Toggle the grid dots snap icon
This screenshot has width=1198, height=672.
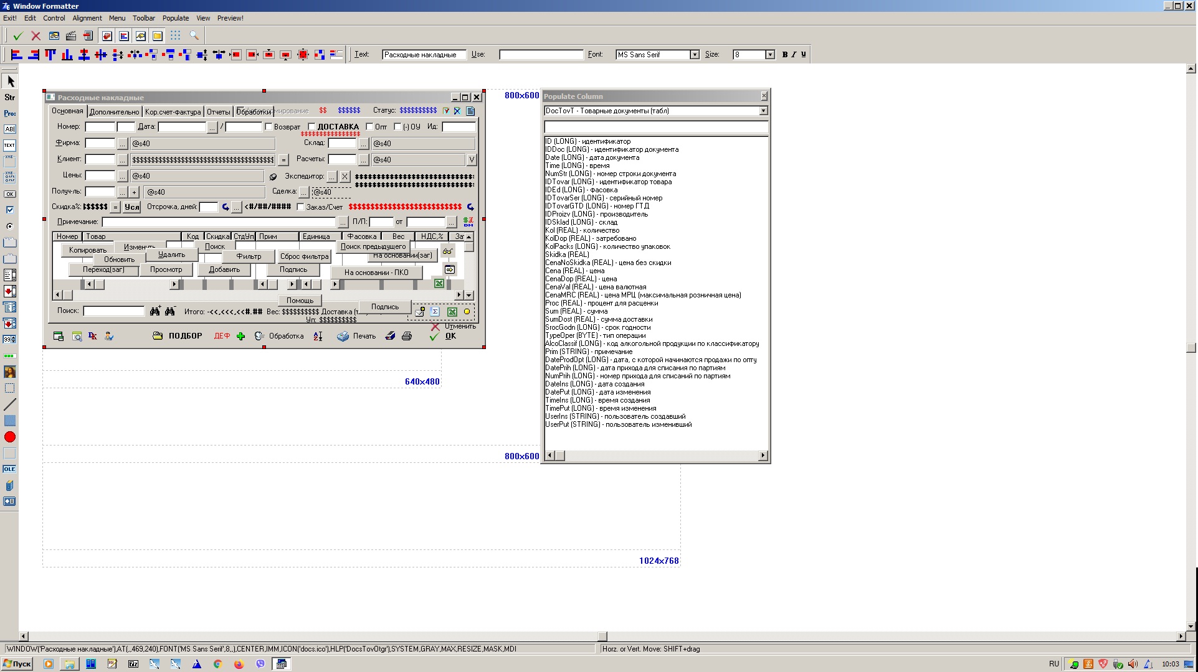click(176, 36)
